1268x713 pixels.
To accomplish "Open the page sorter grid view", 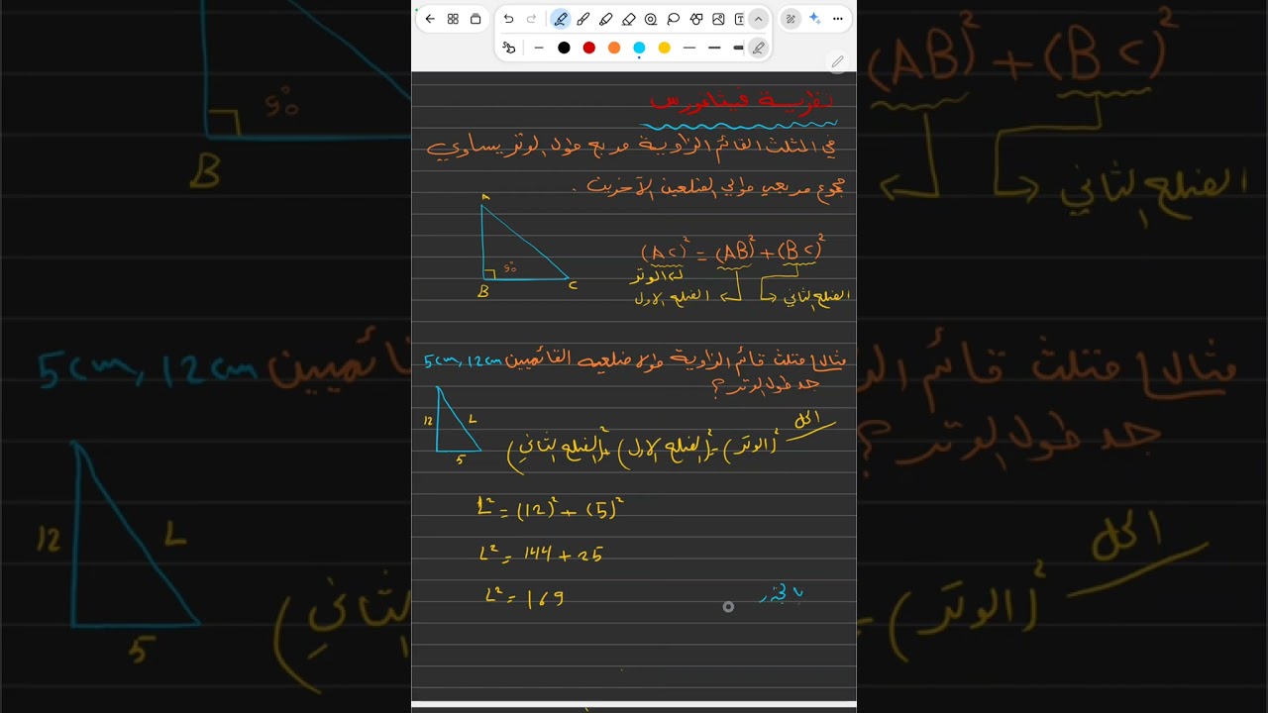I will tap(453, 19).
